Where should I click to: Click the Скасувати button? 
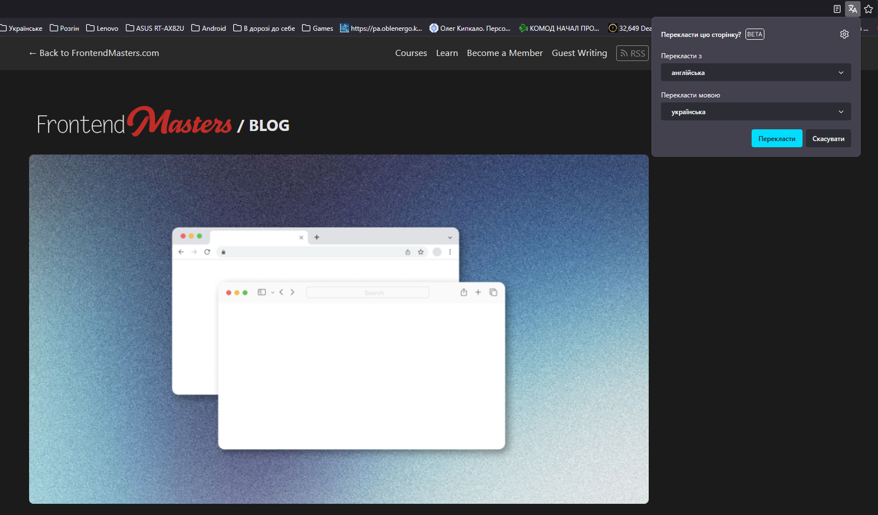pyautogui.click(x=828, y=139)
